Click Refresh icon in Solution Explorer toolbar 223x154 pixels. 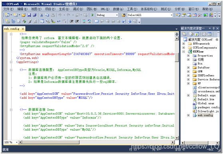tap(197, 34)
